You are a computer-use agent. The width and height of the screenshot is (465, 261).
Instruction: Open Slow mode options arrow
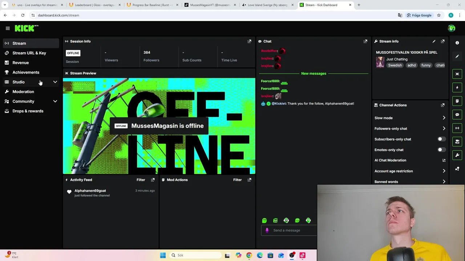tap(444, 118)
